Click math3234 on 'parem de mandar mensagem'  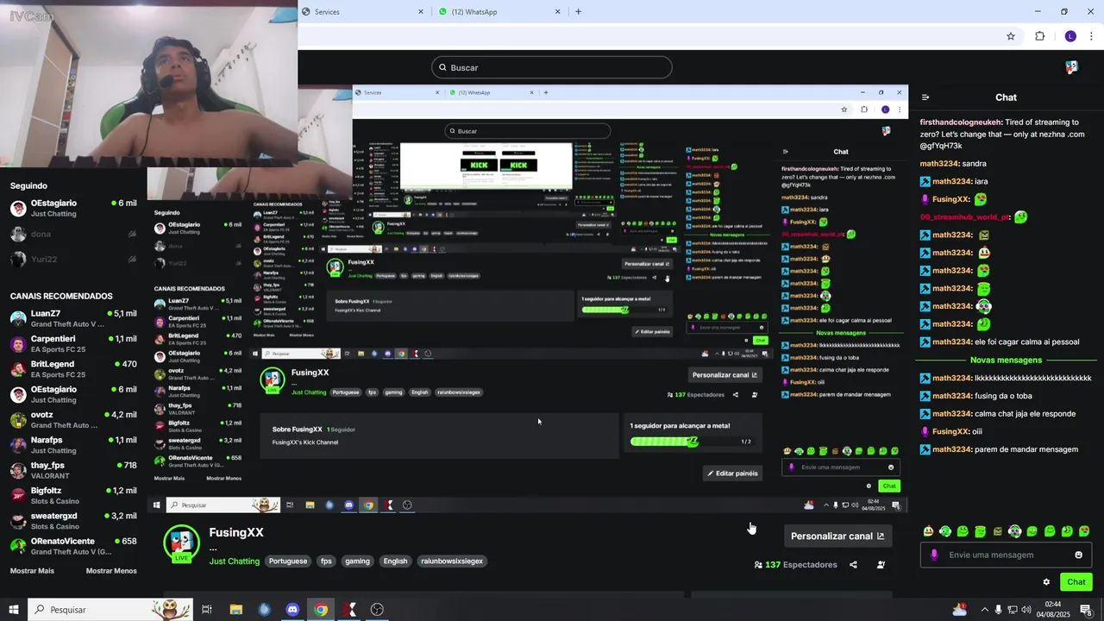tap(950, 449)
